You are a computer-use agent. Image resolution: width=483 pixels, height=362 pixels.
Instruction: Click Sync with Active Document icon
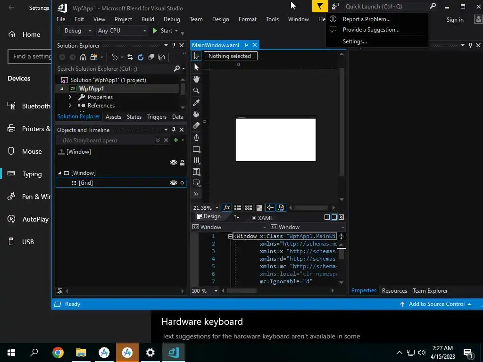pyautogui.click(x=130, y=57)
